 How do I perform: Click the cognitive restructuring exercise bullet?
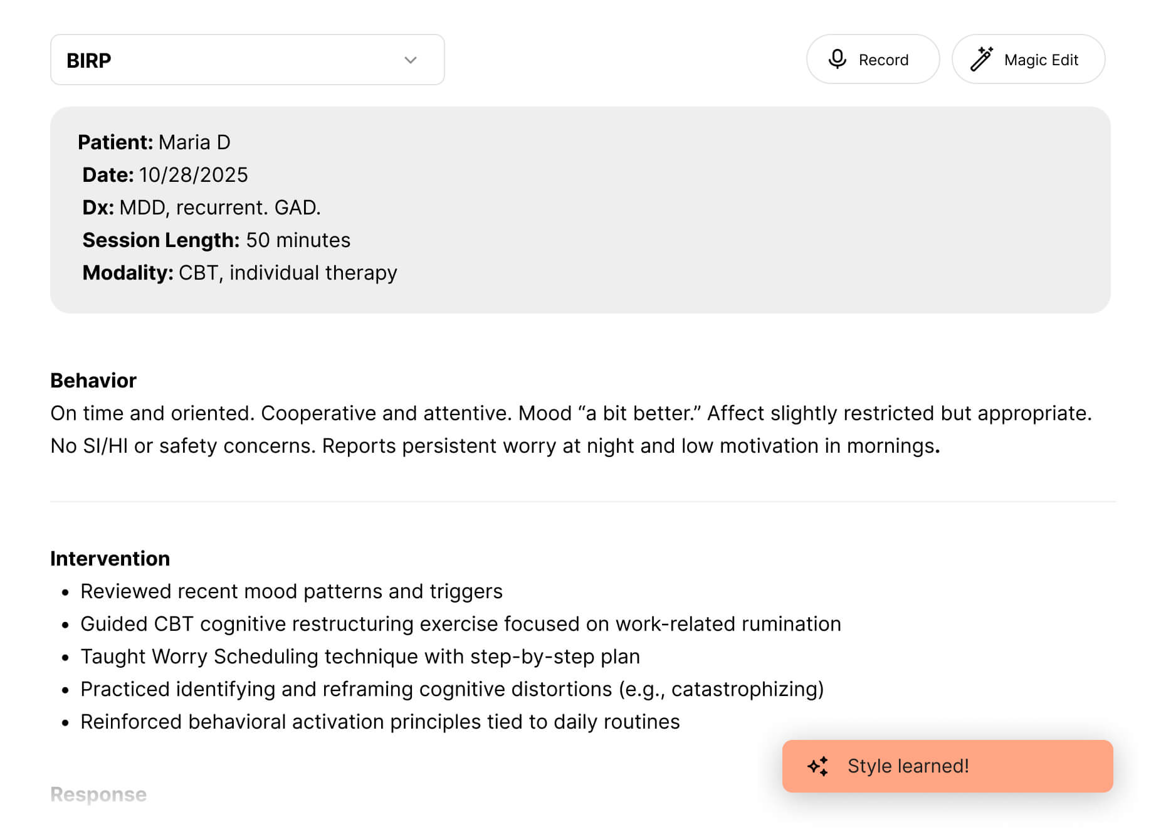point(460,624)
